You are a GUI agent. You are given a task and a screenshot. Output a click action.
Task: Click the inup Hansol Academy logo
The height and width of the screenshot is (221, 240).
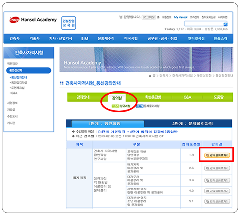click(x=33, y=20)
